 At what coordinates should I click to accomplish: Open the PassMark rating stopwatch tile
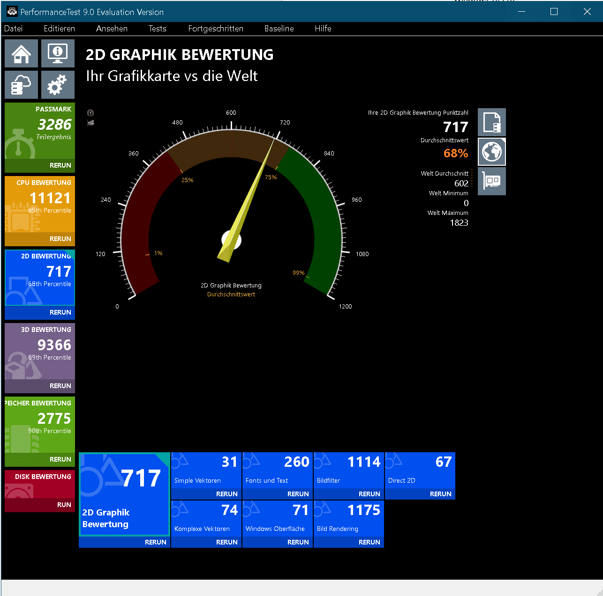(40, 132)
